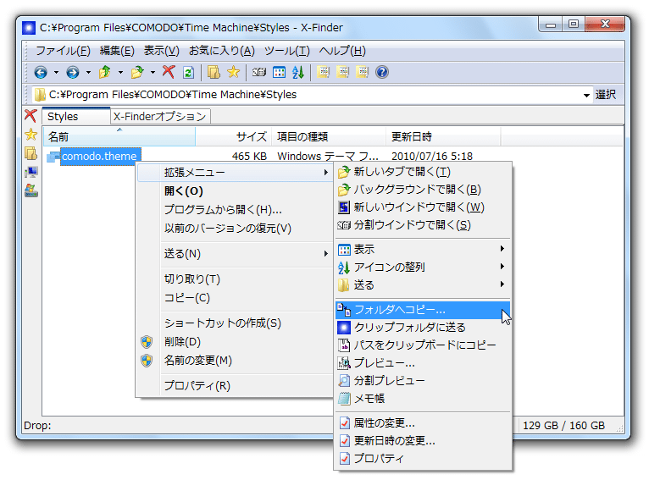Open the Back button history dropdown arrow

pyautogui.click(x=56, y=73)
